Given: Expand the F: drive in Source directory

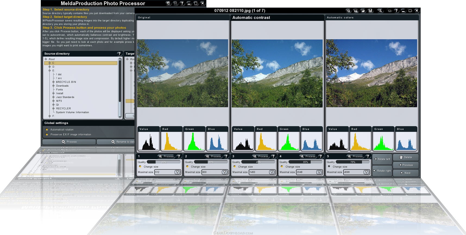Looking at the screenshot, I should (x=50, y=116).
